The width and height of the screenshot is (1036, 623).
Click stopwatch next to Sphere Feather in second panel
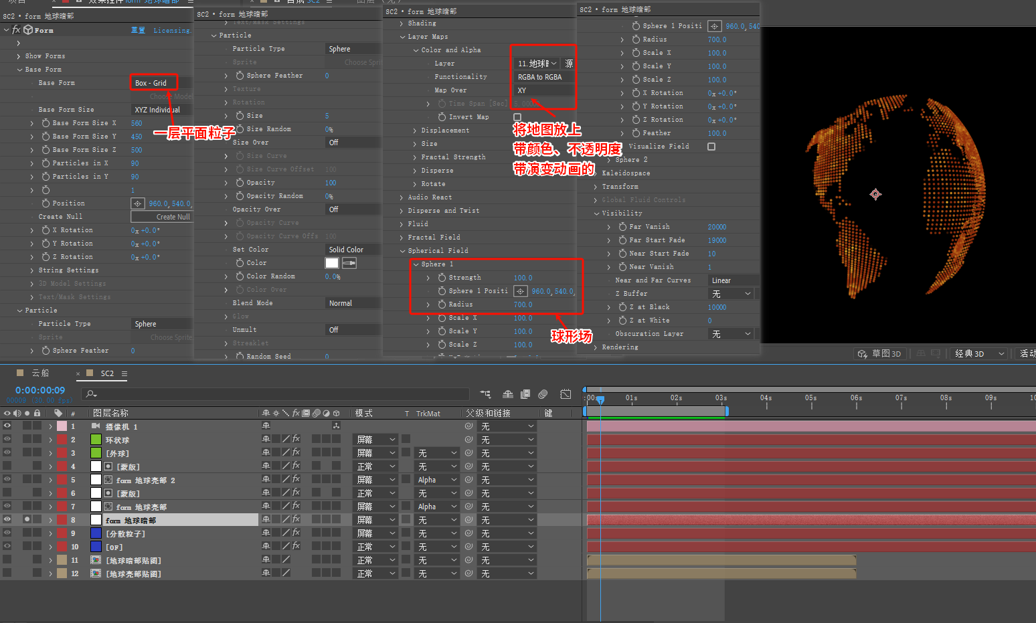click(240, 76)
